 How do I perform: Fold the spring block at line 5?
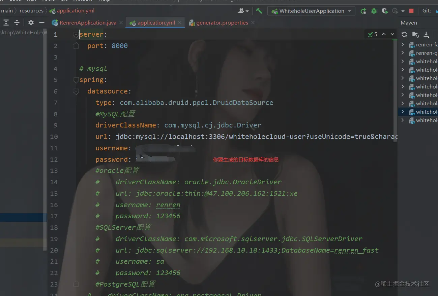point(76,80)
